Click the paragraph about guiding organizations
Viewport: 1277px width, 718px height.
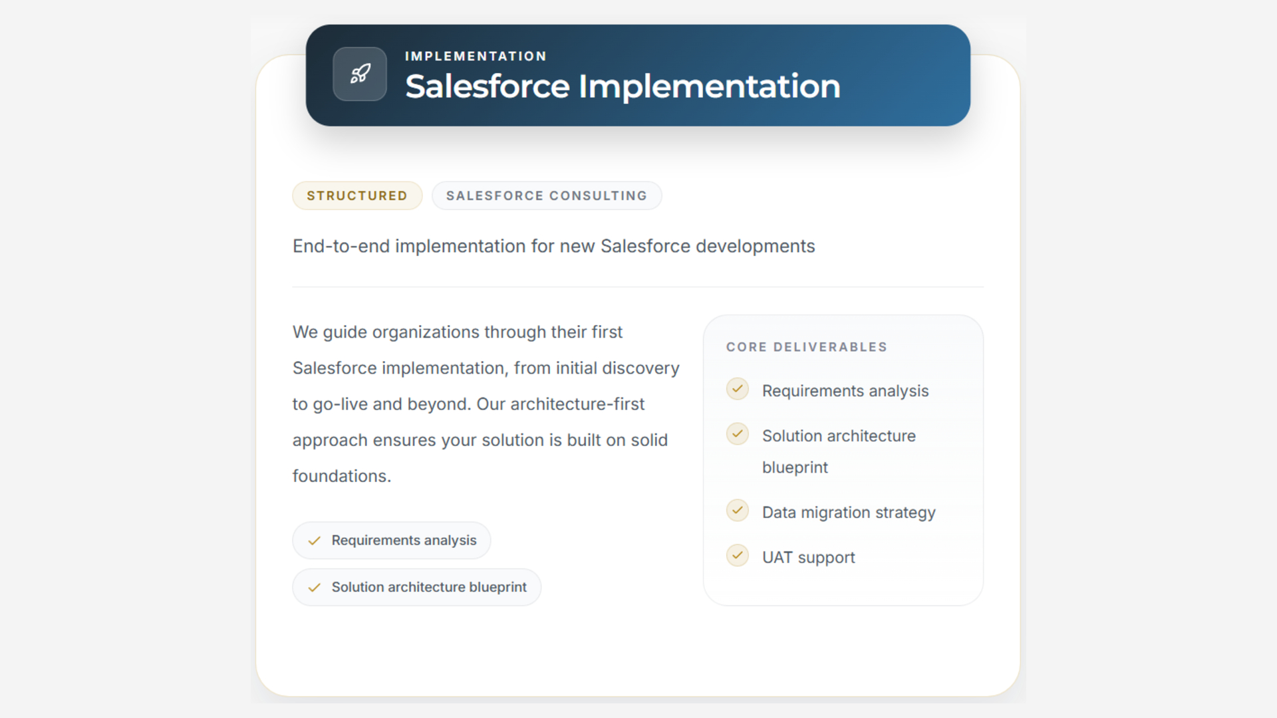tap(486, 404)
